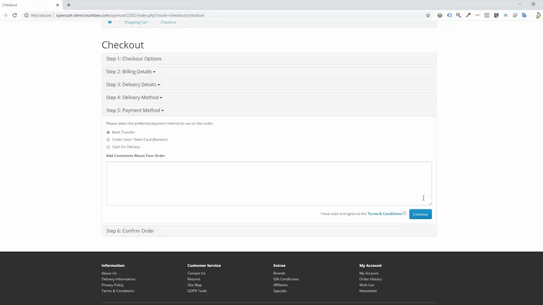Open Specials footer link
This screenshot has height=305, width=543.
(280, 291)
